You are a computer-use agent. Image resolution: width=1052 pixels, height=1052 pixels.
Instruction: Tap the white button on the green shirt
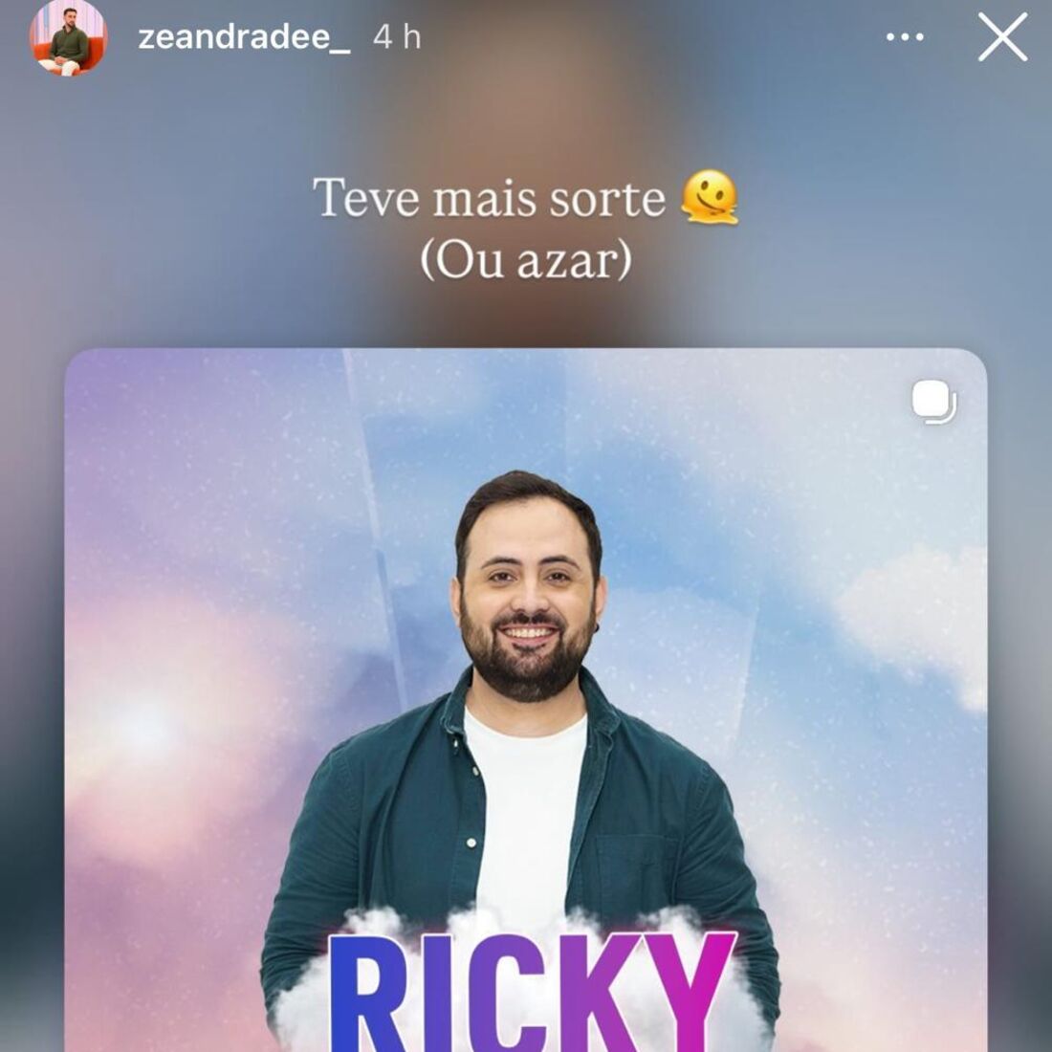[471, 842]
